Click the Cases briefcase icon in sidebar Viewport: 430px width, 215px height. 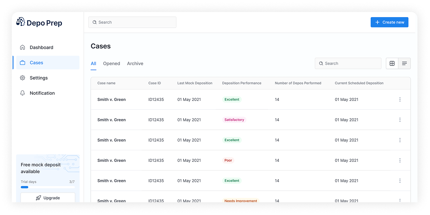click(22, 63)
